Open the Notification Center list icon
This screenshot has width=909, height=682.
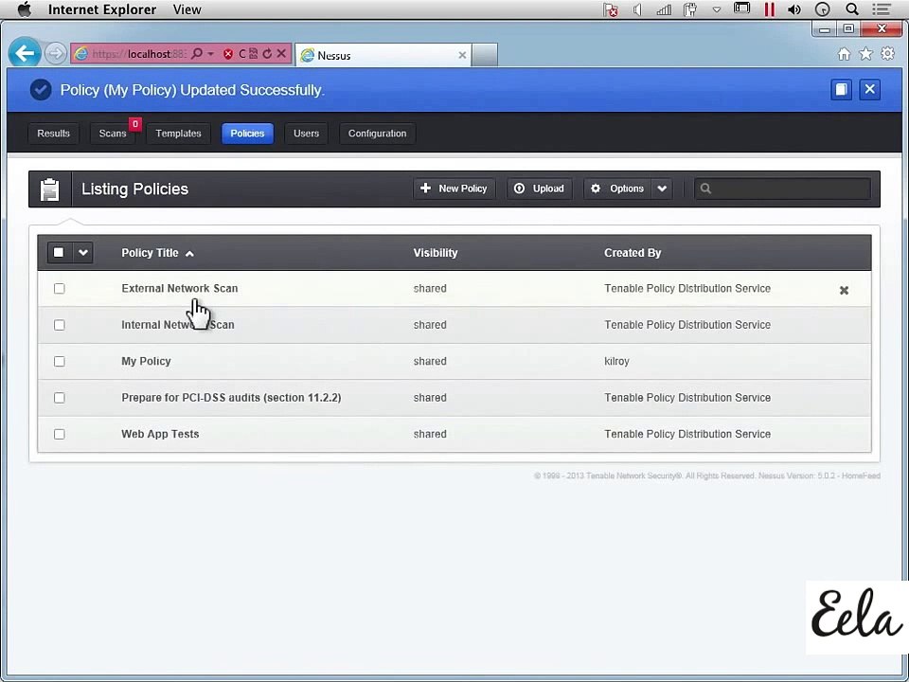point(882,9)
